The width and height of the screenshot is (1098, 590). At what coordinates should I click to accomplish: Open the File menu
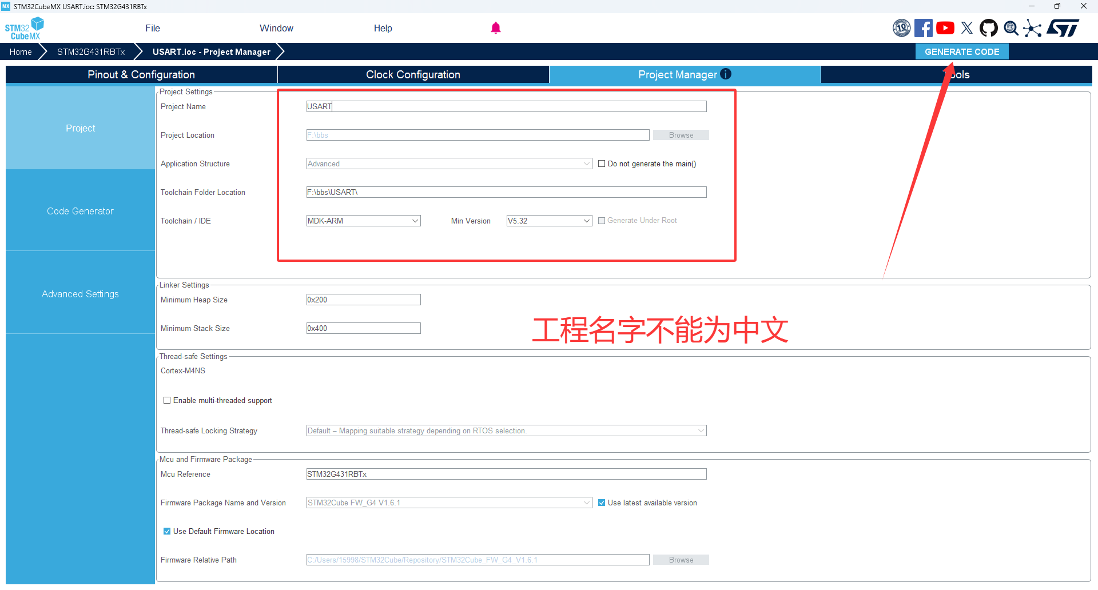coord(153,28)
